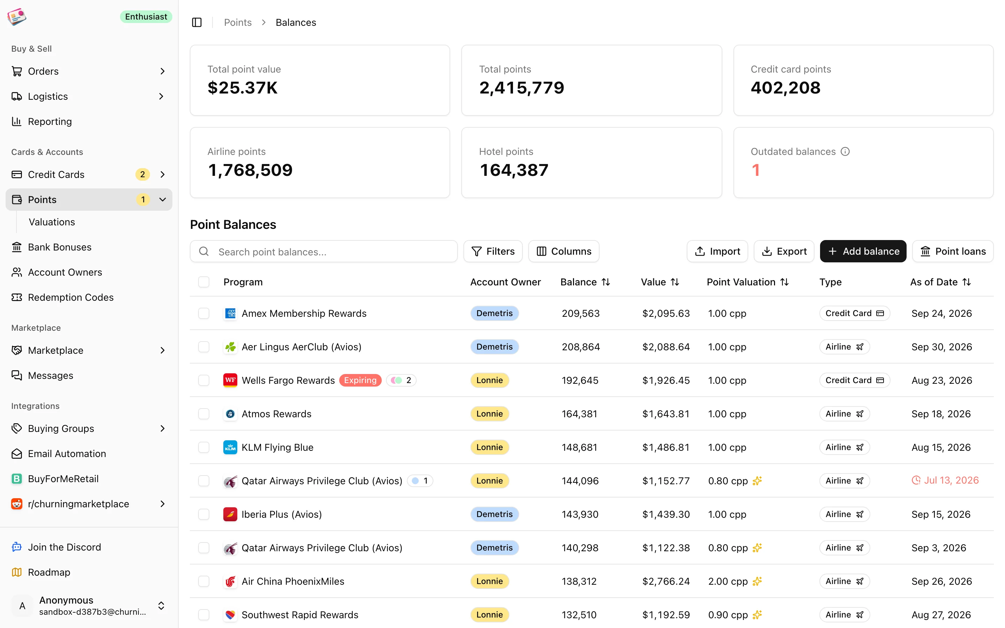This screenshot has width=1005, height=628.
Task: Click the Iberia Plus logo icon
Action: [x=230, y=514]
